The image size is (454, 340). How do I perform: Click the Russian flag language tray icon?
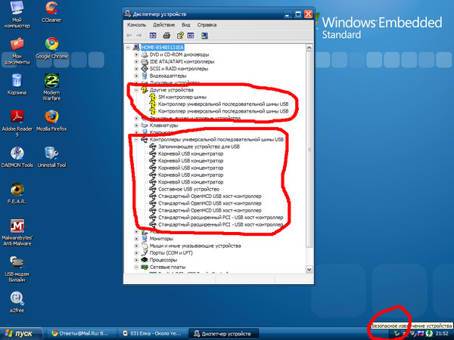coord(421,333)
